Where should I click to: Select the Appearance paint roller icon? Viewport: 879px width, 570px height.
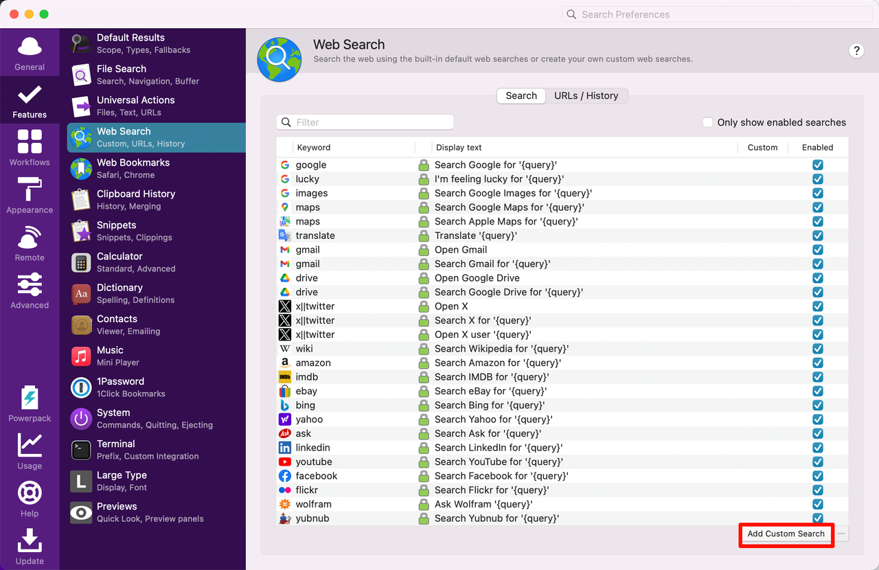click(x=30, y=195)
